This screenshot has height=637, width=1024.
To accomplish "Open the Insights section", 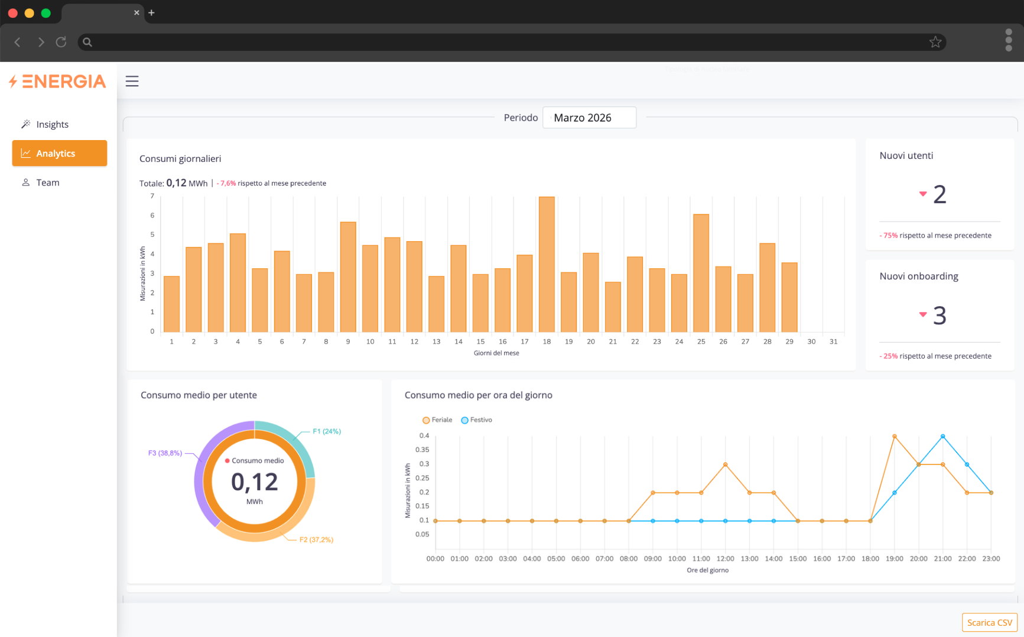I will click(53, 124).
